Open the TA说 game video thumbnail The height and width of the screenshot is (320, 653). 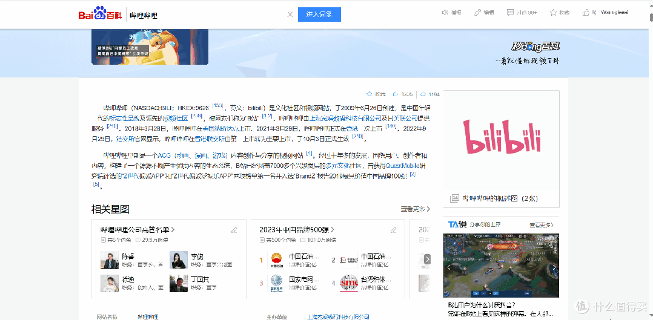502,266
